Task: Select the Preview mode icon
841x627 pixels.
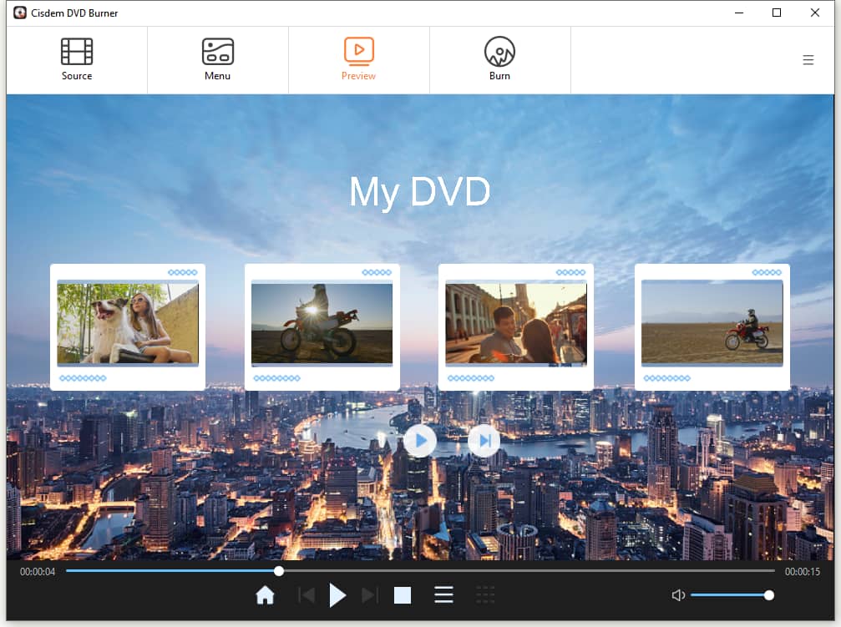Action: 358,50
